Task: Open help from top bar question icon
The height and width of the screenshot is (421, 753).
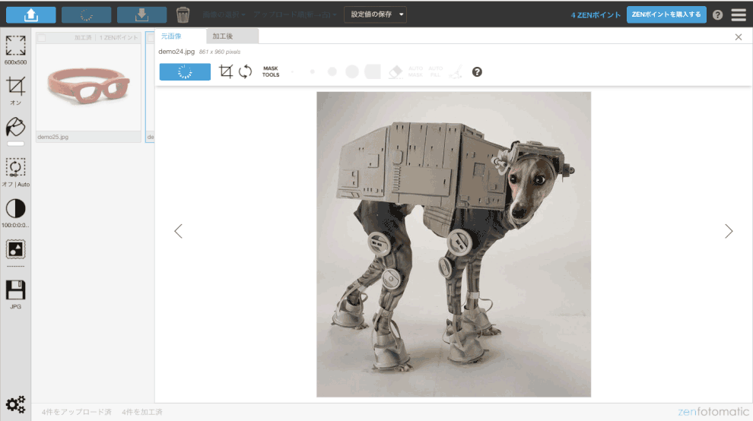Action: 717,15
